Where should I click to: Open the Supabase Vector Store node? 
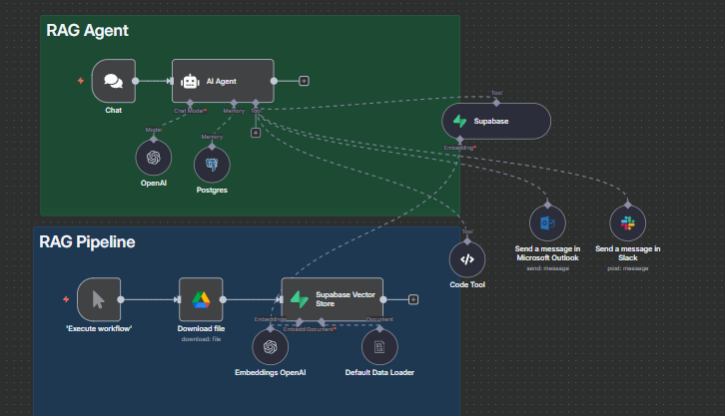(x=332, y=298)
